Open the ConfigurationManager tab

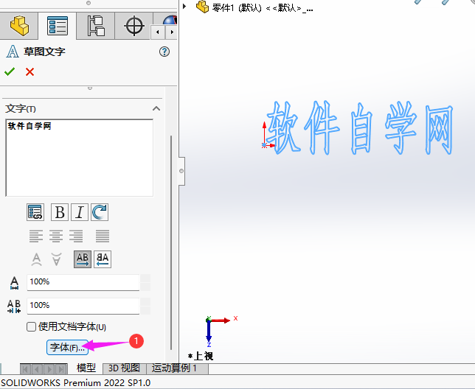click(x=96, y=26)
